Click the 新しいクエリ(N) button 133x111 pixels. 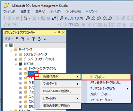click(71, 18)
